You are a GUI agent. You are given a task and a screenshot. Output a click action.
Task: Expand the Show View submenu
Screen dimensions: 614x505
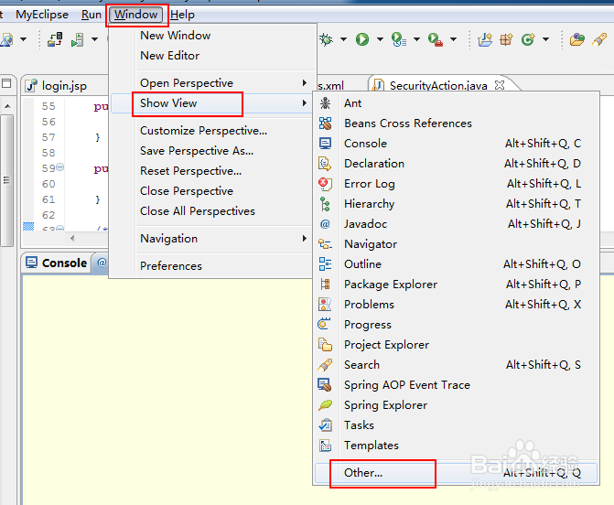[x=213, y=103]
